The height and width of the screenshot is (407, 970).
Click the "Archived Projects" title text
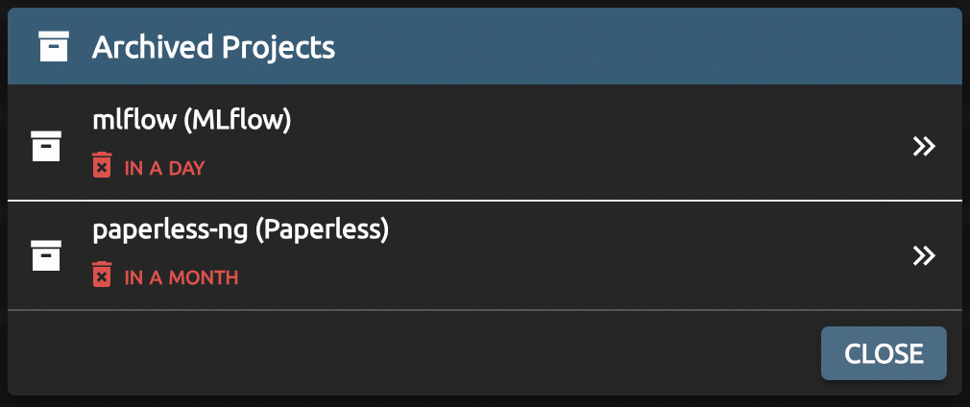click(213, 47)
